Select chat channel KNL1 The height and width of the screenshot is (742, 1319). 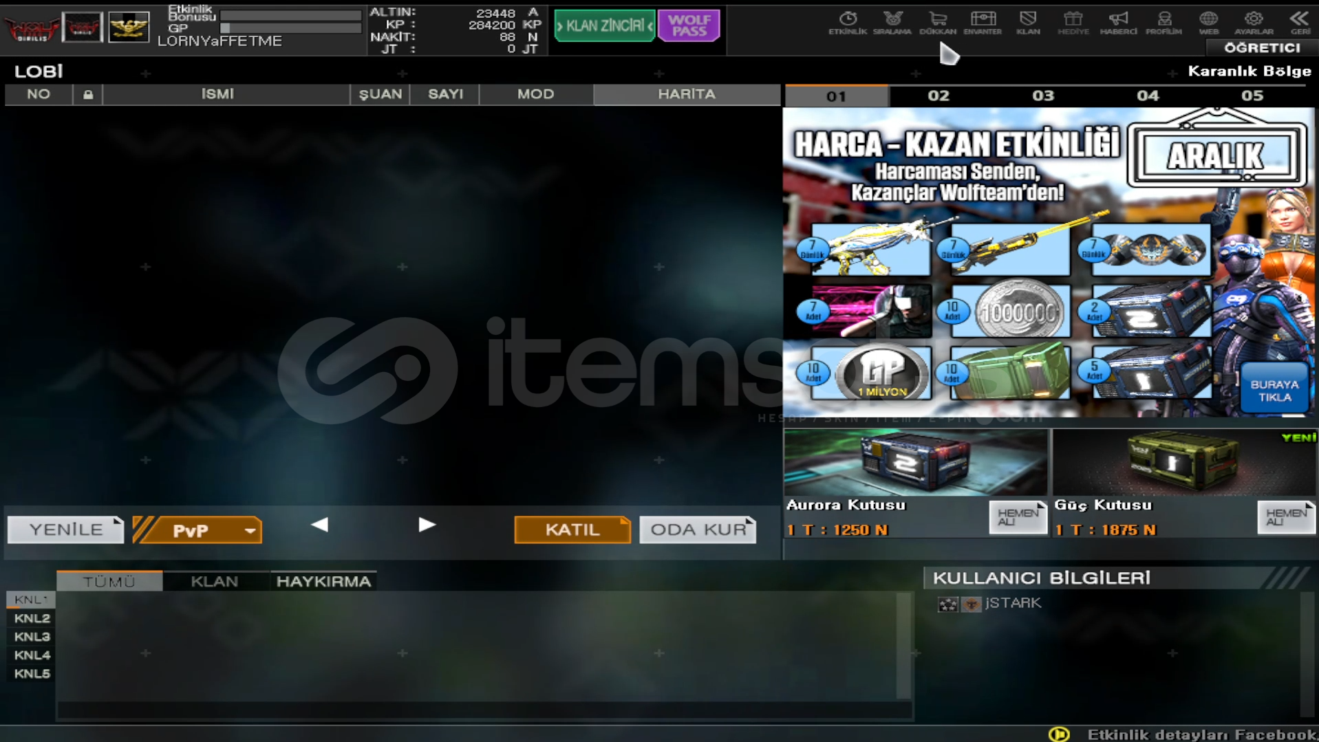pyautogui.click(x=31, y=600)
